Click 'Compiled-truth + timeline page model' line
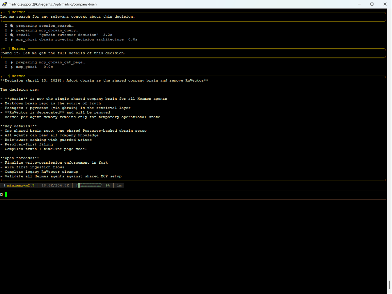This screenshot has width=392, height=294. tap(44, 149)
